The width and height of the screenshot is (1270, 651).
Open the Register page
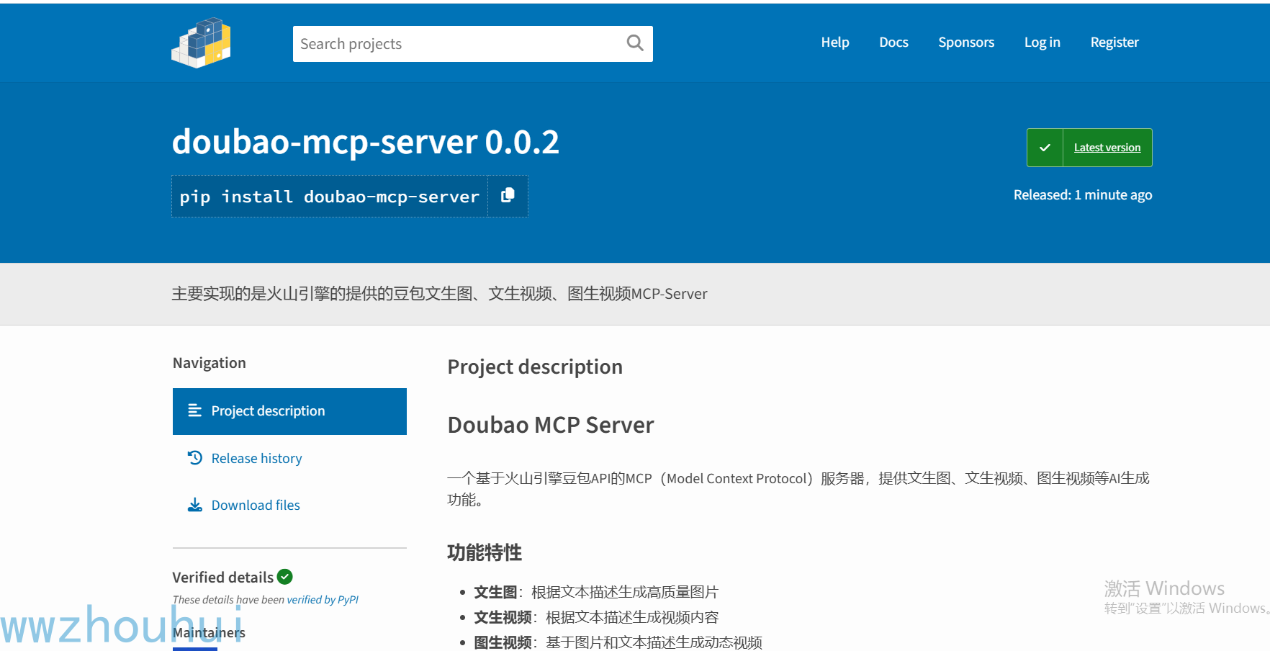point(1114,42)
